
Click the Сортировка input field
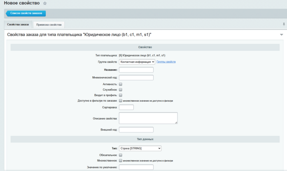coord(126,107)
